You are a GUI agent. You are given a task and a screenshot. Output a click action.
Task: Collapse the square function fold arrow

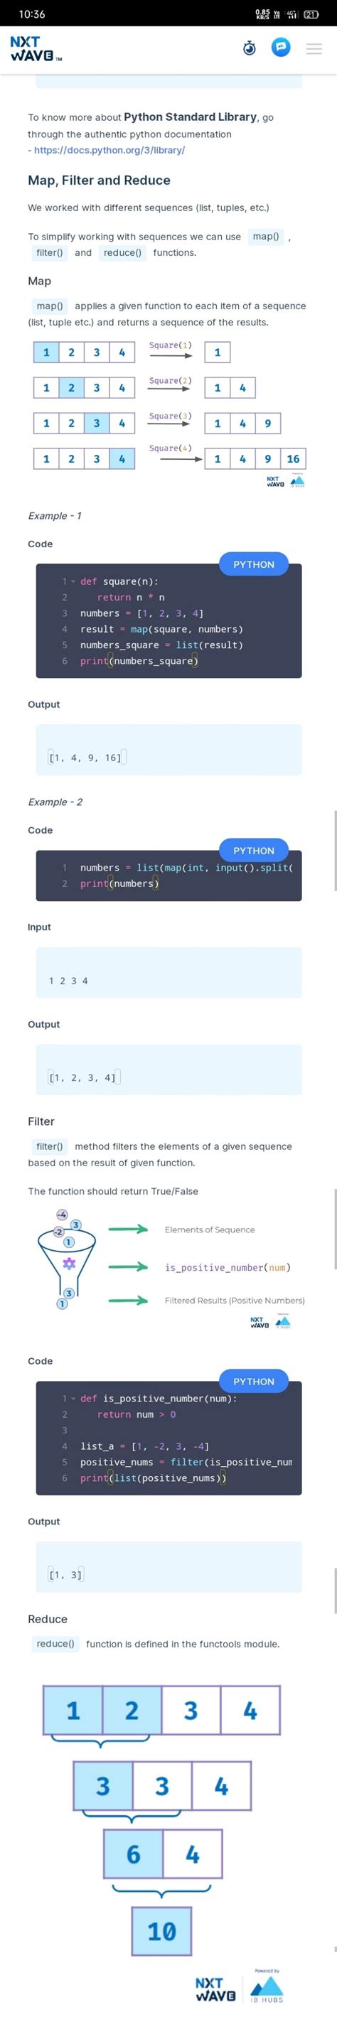coord(73,581)
